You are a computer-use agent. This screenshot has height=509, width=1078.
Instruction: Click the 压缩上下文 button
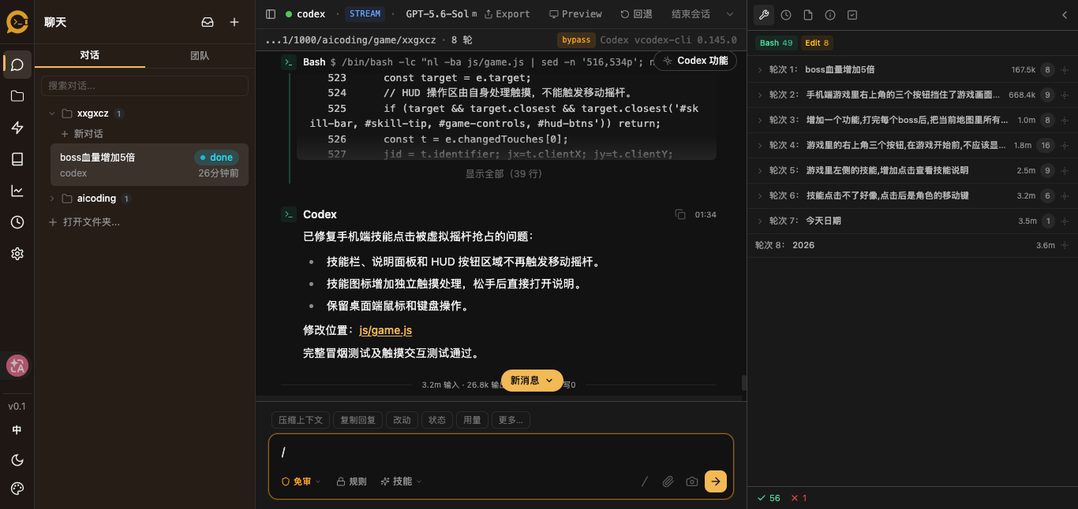pos(301,420)
